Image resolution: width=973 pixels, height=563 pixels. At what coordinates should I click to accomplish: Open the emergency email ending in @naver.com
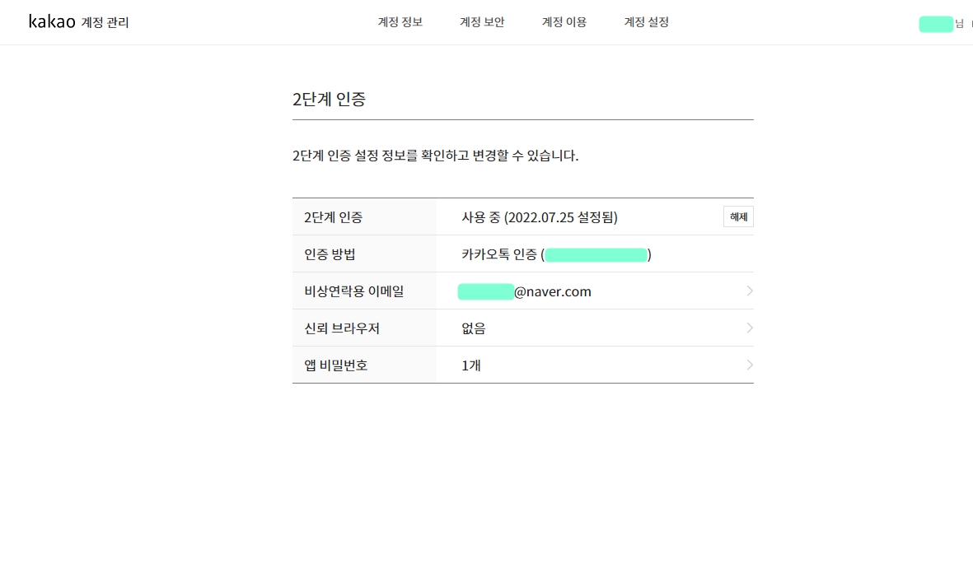coord(525,291)
